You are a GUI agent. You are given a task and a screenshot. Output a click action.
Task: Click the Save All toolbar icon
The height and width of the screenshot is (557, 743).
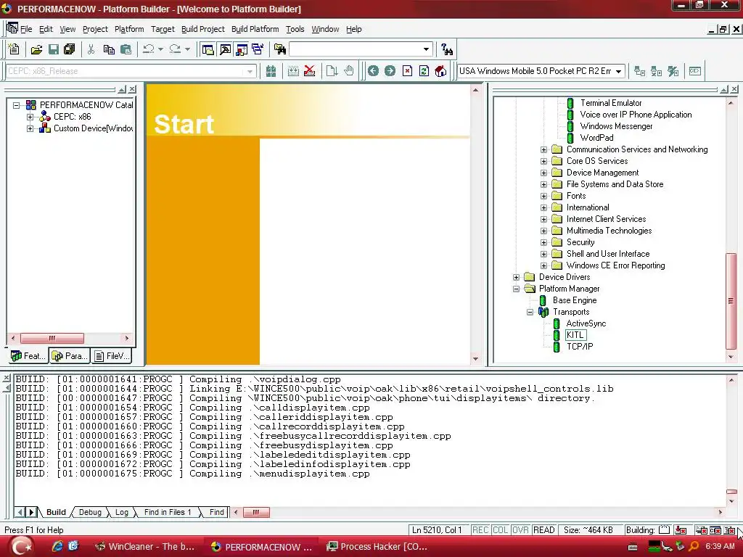pyautogui.click(x=70, y=49)
